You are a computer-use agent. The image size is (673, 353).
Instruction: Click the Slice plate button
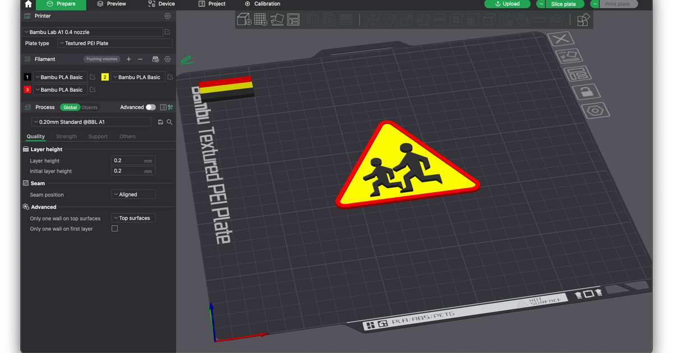pos(565,4)
